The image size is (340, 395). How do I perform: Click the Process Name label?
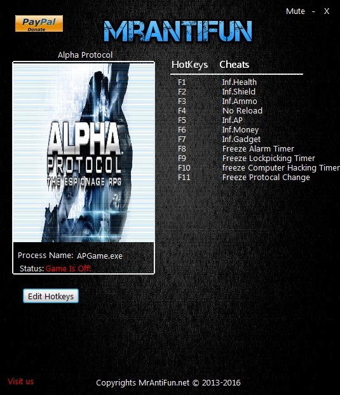45,256
